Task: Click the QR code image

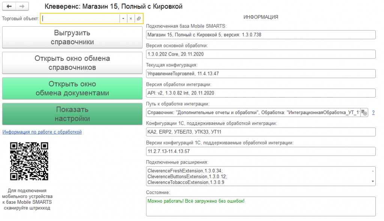Action: coord(29,161)
